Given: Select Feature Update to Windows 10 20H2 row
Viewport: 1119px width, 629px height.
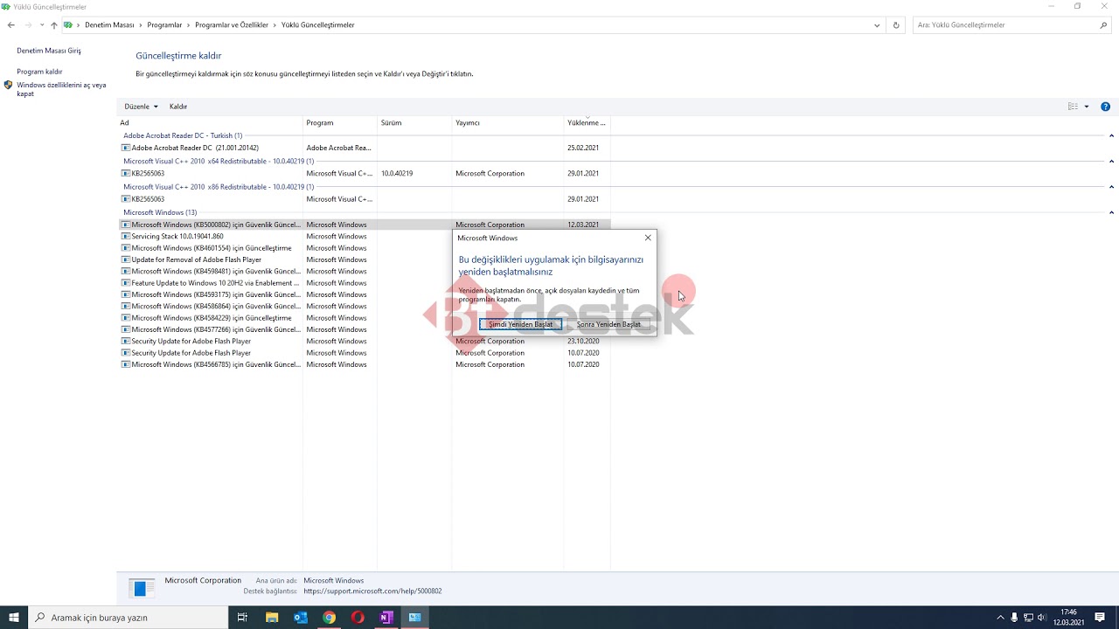Looking at the screenshot, I should point(364,283).
